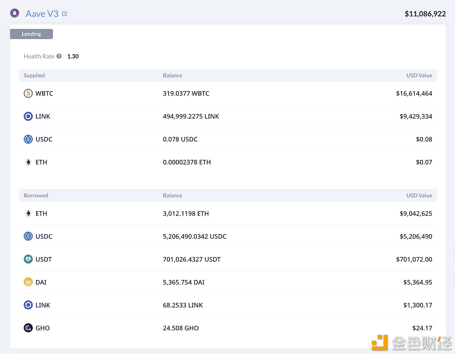The image size is (455, 354).
Task: Select the 5,206,490.0342 USDC balance
Action: pyautogui.click(x=195, y=236)
